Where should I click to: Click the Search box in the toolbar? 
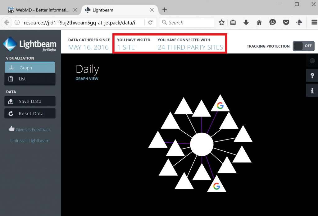pyautogui.click(x=187, y=23)
